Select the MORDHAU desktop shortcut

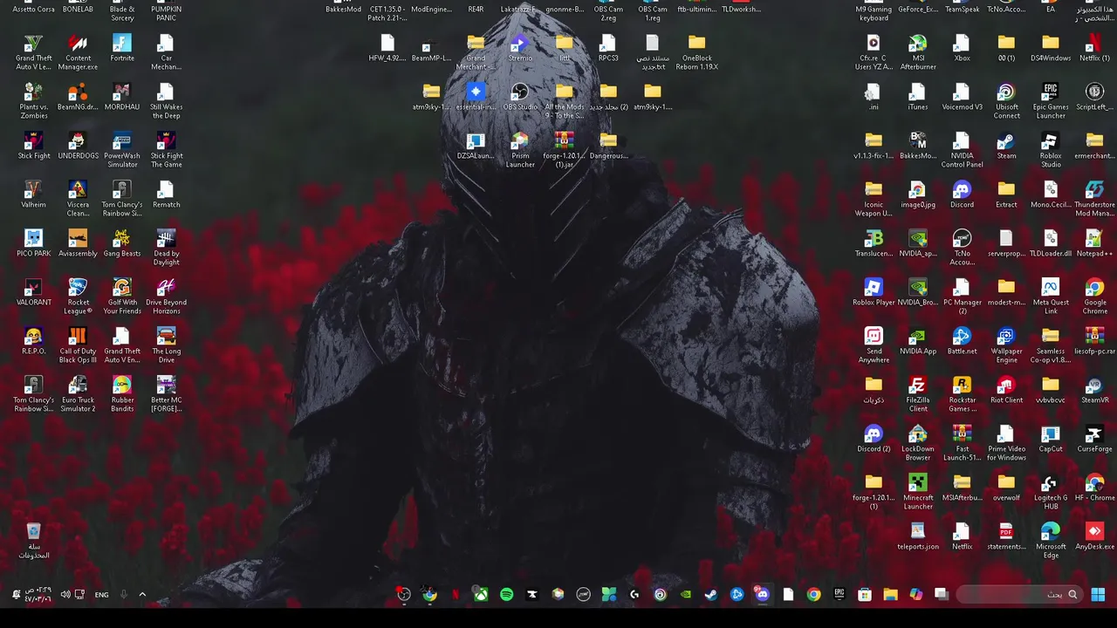(x=122, y=97)
